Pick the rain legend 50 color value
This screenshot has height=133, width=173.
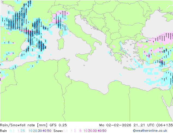pos(49,131)
